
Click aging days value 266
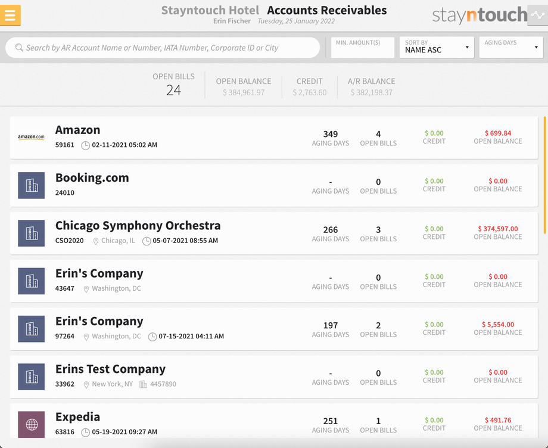point(330,230)
